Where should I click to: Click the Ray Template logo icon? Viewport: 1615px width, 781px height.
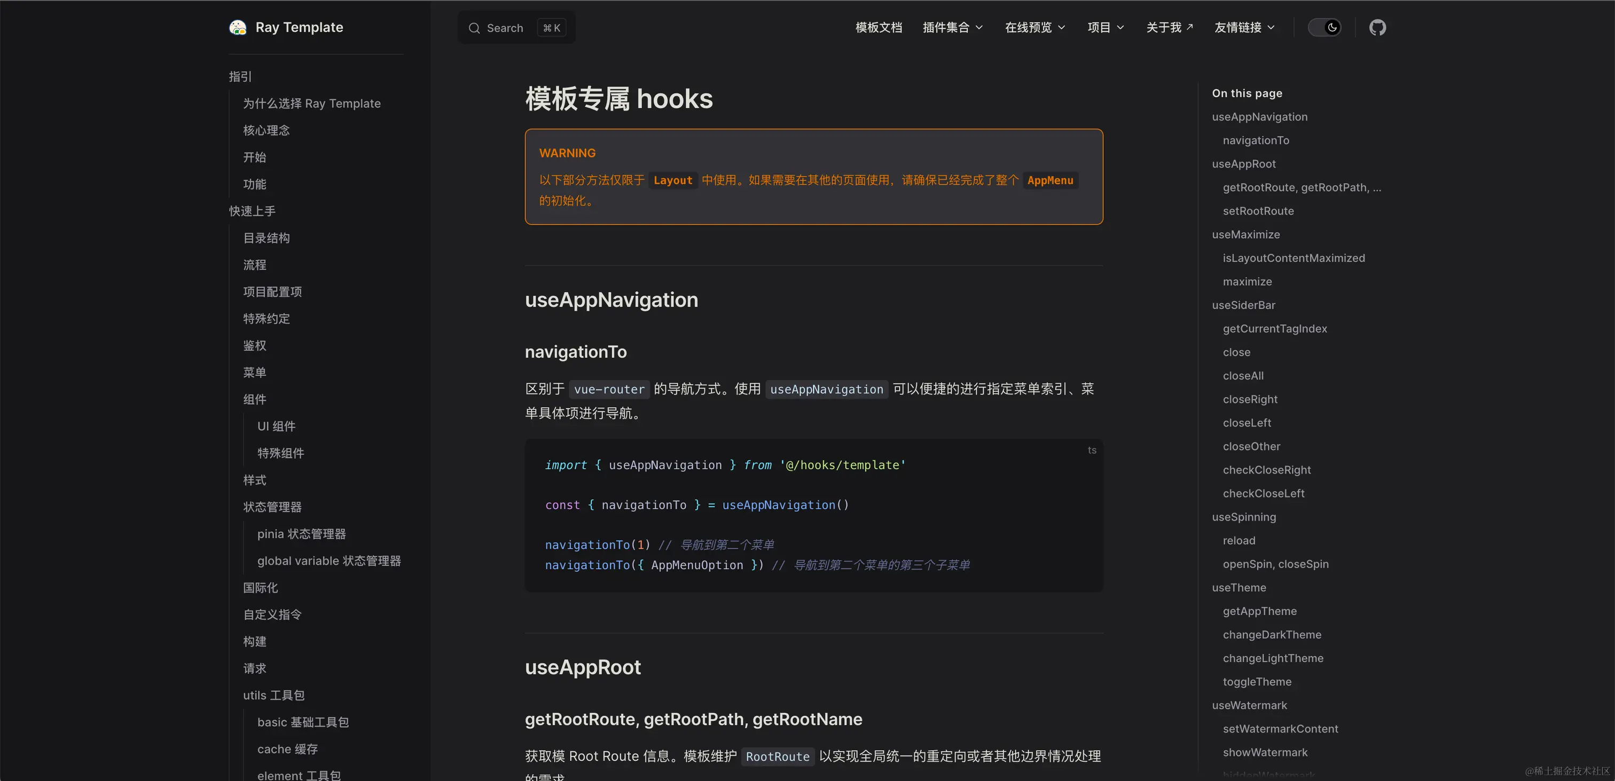(x=238, y=28)
